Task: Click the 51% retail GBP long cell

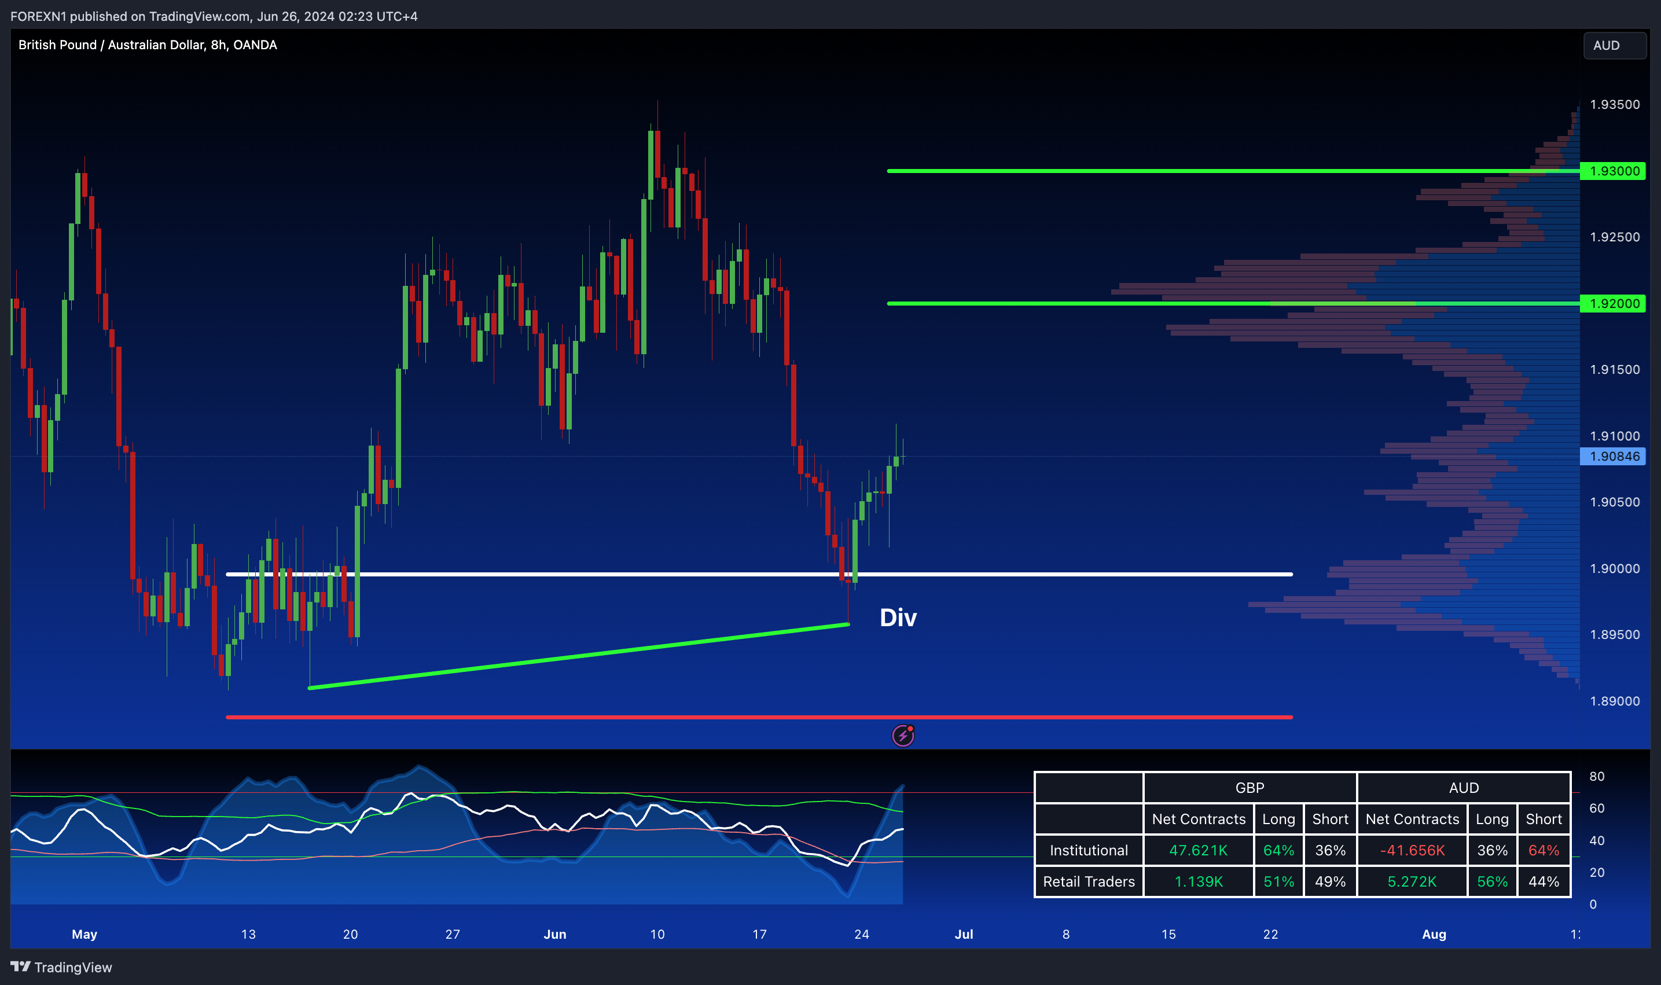Action: pyautogui.click(x=1279, y=881)
